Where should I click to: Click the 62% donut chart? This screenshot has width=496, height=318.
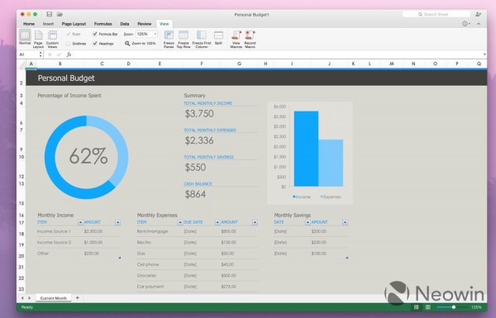(86, 157)
